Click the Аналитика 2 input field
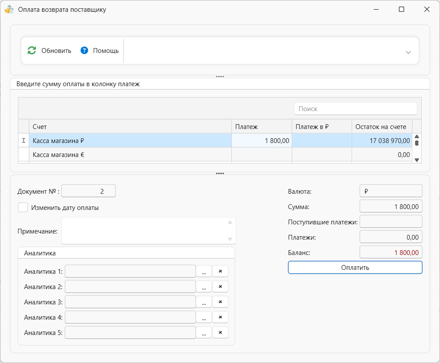 tap(130, 287)
